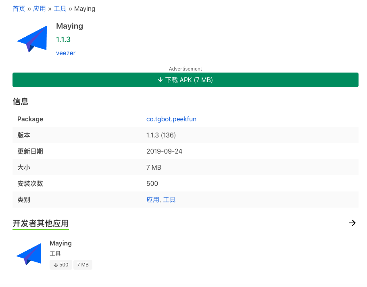367x287 pixels.
Task: Click the 7 MB size badge
Action: 83,265
